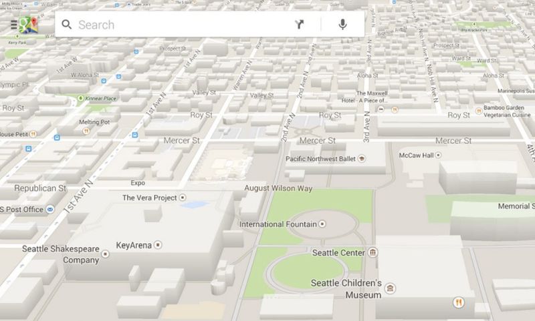This screenshot has width=535, height=321.
Task: Click into the Search text field
Action: point(181,25)
